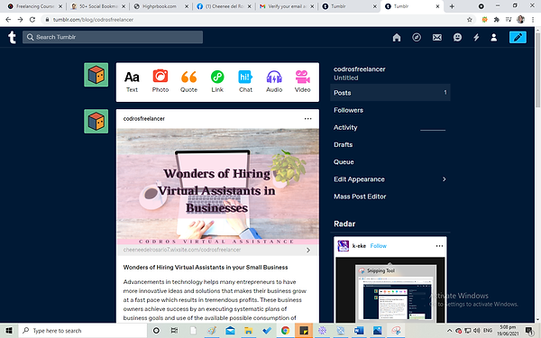Bookmark this page with star icon
The image size is (541, 338).
point(469,20)
